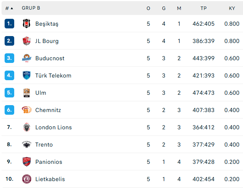
Task: Click the Ulm team logo
Action: pyautogui.click(x=26, y=93)
